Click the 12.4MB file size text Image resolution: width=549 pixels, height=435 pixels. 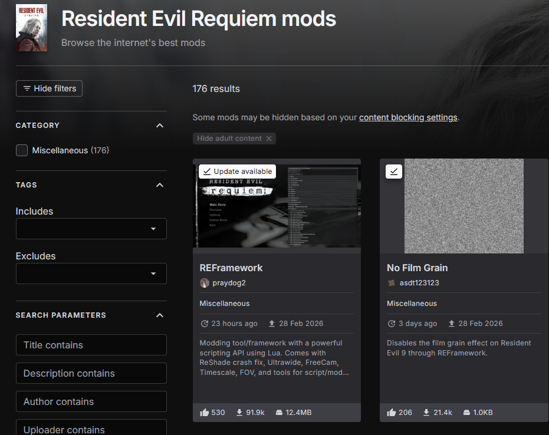tap(298, 413)
